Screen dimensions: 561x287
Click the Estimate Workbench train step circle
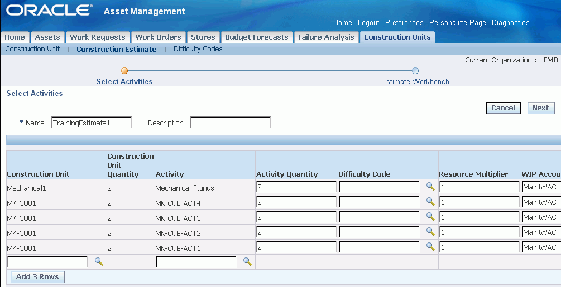point(415,71)
